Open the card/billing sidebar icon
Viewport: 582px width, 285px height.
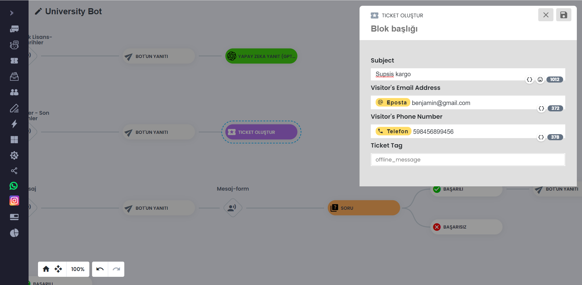[x=14, y=217]
